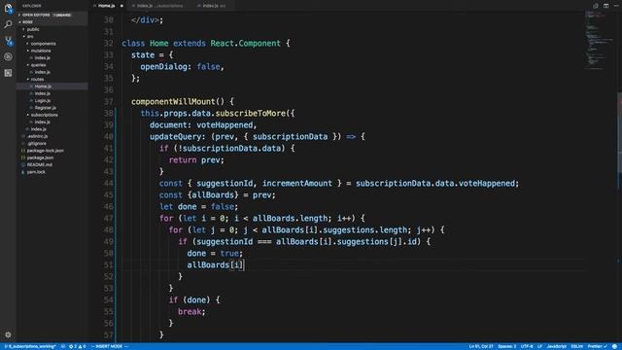The height and width of the screenshot is (350, 622).
Task: Open the Manage gear menu
Action: click(x=8, y=334)
